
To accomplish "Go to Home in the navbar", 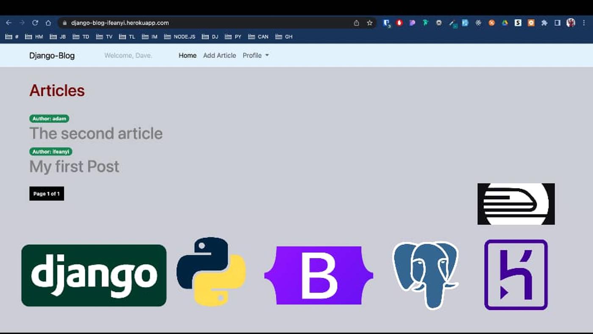I will tap(188, 56).
